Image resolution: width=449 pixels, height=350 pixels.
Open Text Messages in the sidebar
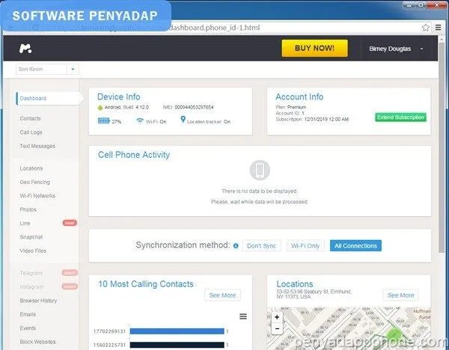[37, 146]
